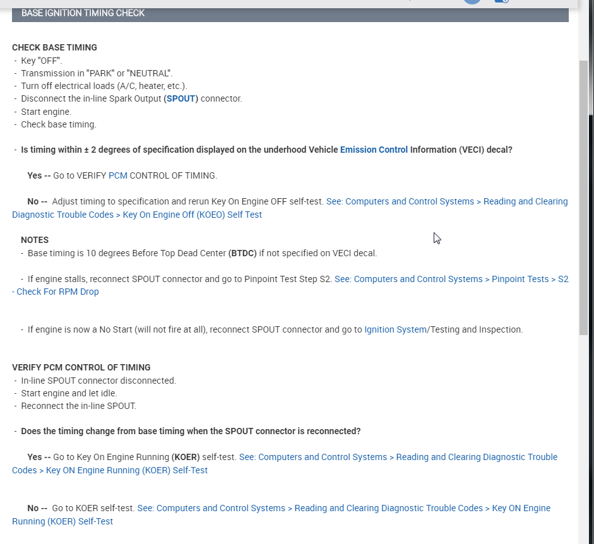This screenshot has width=594, height=544.
Task: Click the PCM link after Go to VERIFY
Action: click(117, 175)
